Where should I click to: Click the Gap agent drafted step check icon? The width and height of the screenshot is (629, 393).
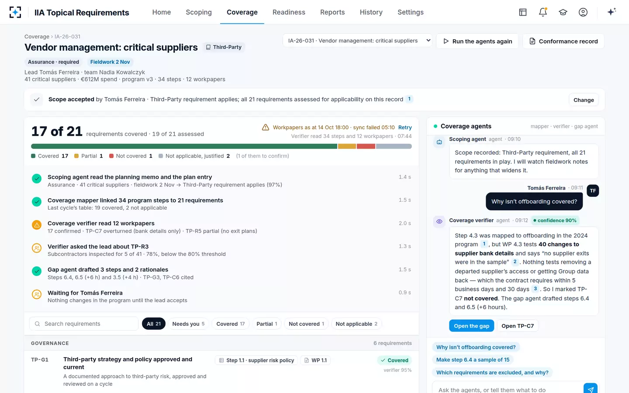(x=37, y=271)
